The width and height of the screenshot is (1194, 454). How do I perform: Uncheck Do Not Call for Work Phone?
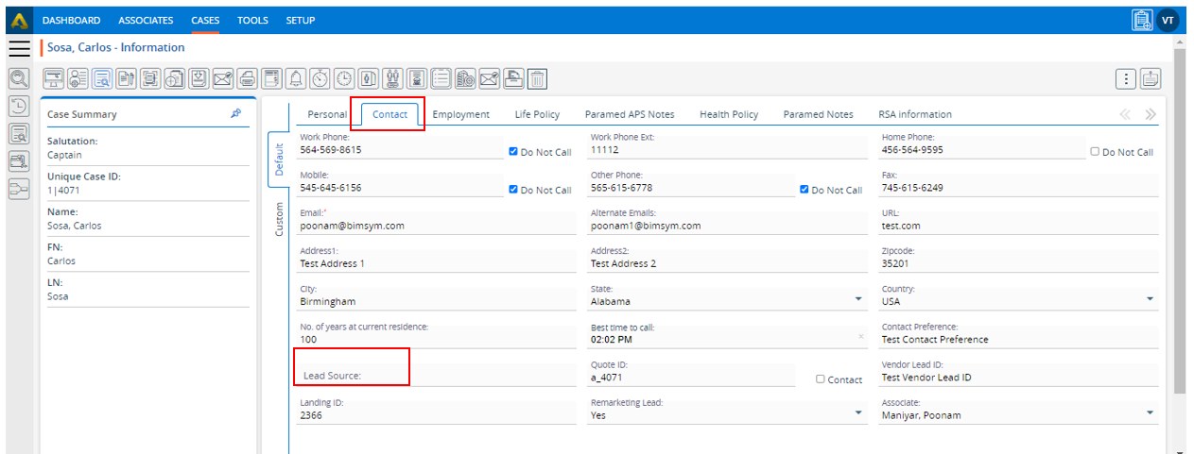click(x=513, y=151)
